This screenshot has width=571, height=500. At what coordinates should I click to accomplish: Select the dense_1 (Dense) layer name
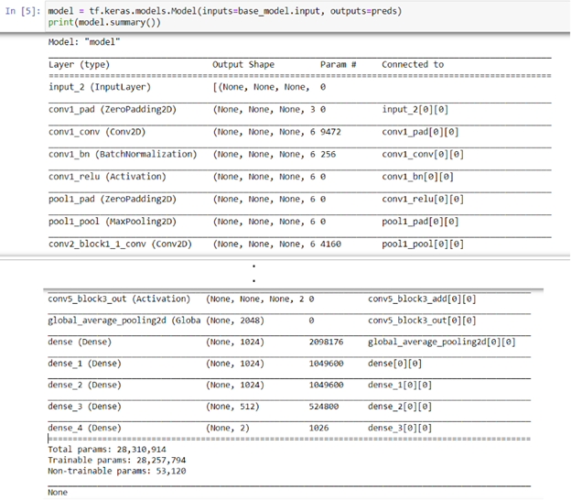tap(84, 364)
